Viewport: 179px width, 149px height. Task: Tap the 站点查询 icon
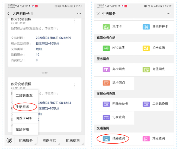[146, 138]
